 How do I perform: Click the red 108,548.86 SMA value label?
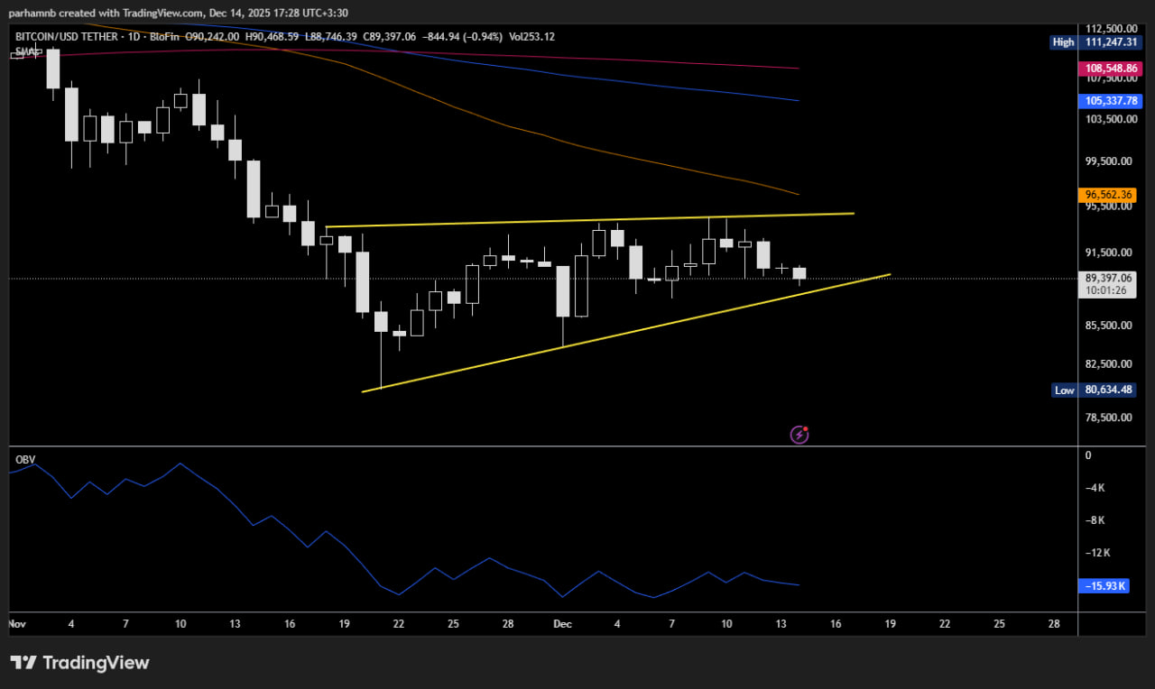tap(1109, 69)
